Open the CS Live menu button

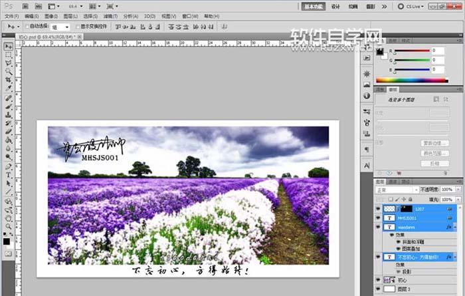411,6
